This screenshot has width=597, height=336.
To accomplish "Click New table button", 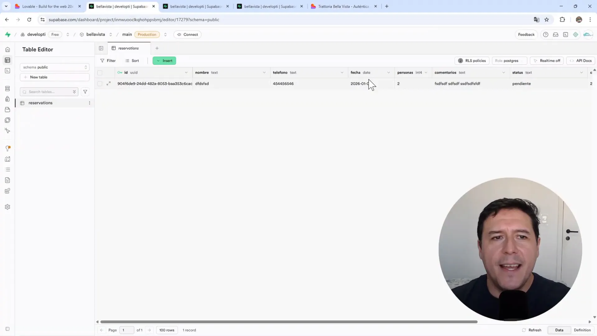I will [x=54, y=77].
